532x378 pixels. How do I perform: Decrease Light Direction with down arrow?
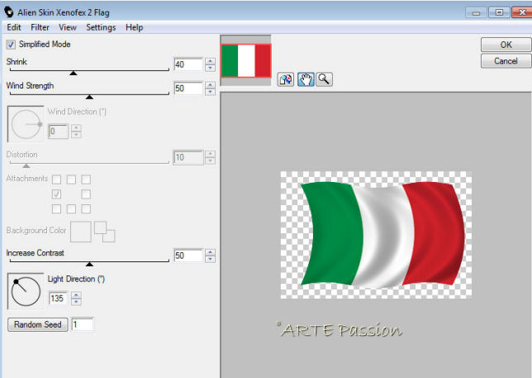(x=76, y=302)
